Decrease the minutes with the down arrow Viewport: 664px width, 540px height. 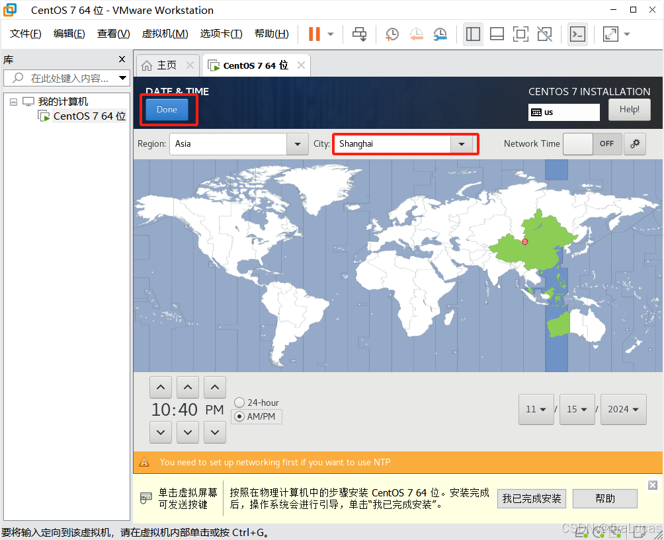click(188, 432)
